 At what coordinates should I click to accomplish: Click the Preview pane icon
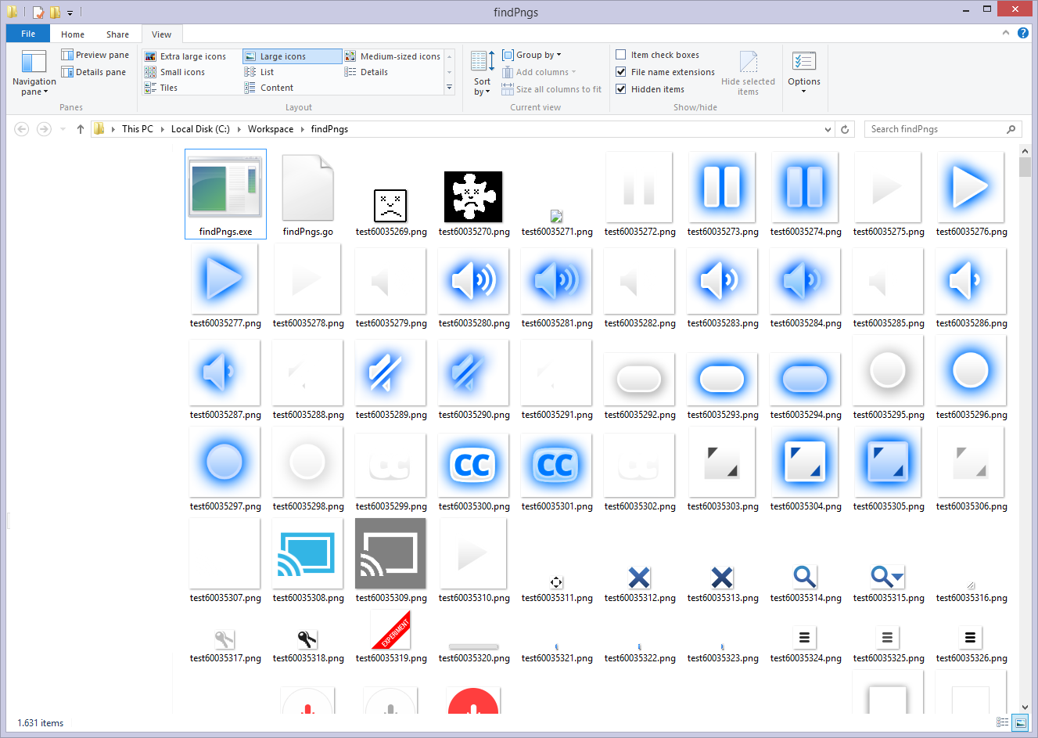point(68,55)
